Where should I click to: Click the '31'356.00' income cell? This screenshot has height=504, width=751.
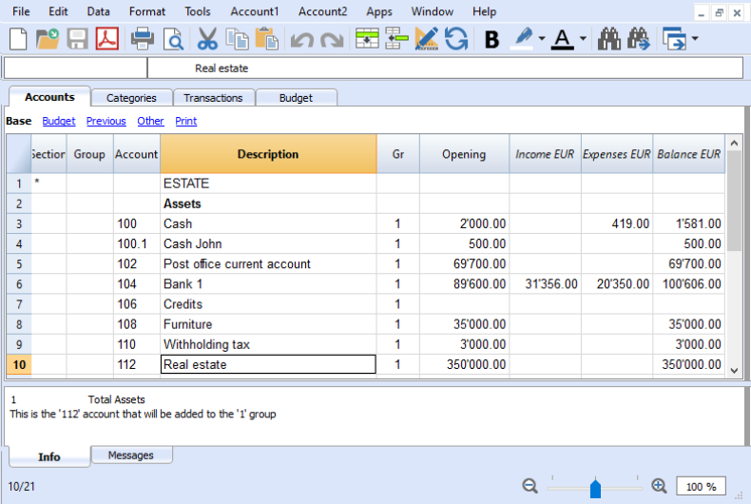tap(545, 284)
